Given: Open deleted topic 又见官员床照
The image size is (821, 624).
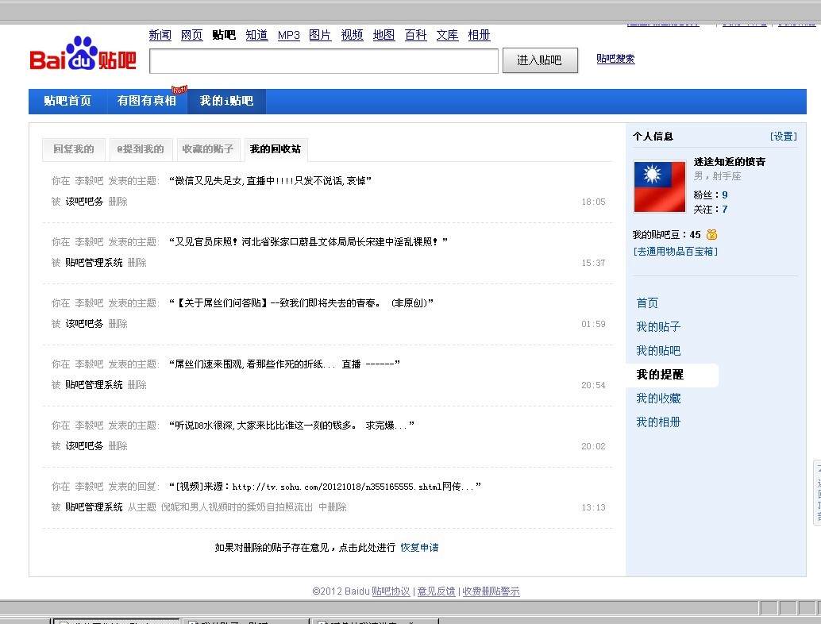Looking at the screenshot, I should [308, 242].
